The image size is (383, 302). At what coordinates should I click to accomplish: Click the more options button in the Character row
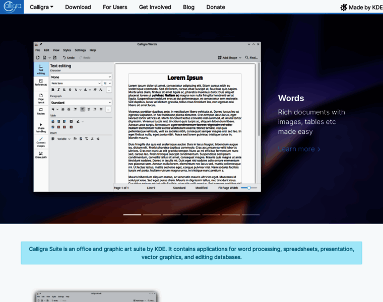click(x=109, y=90)
